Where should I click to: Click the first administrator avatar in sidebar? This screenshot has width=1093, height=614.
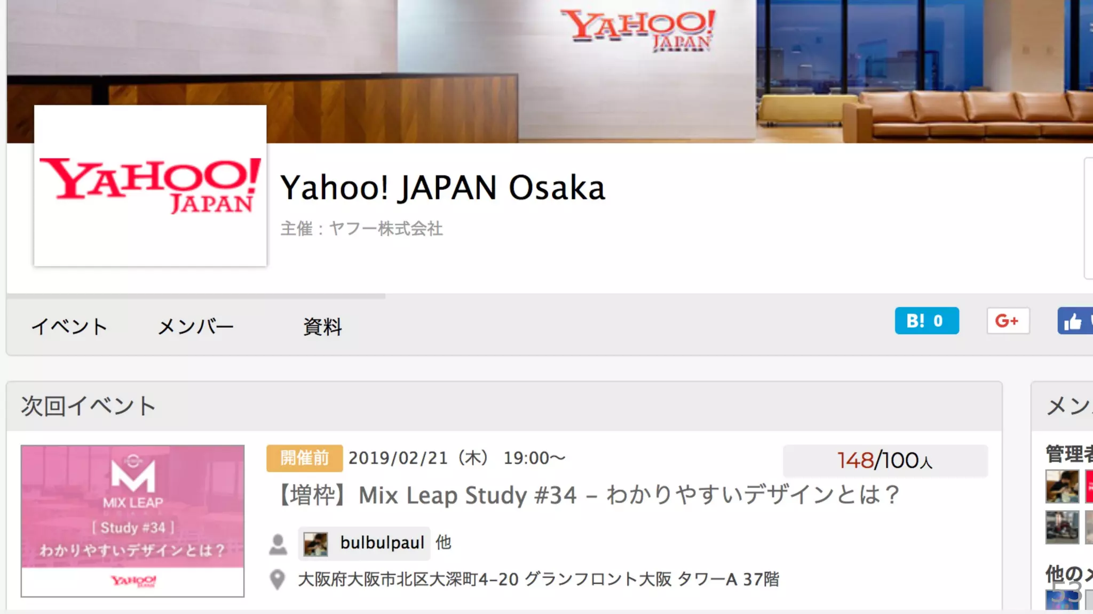click(1062, 486)
